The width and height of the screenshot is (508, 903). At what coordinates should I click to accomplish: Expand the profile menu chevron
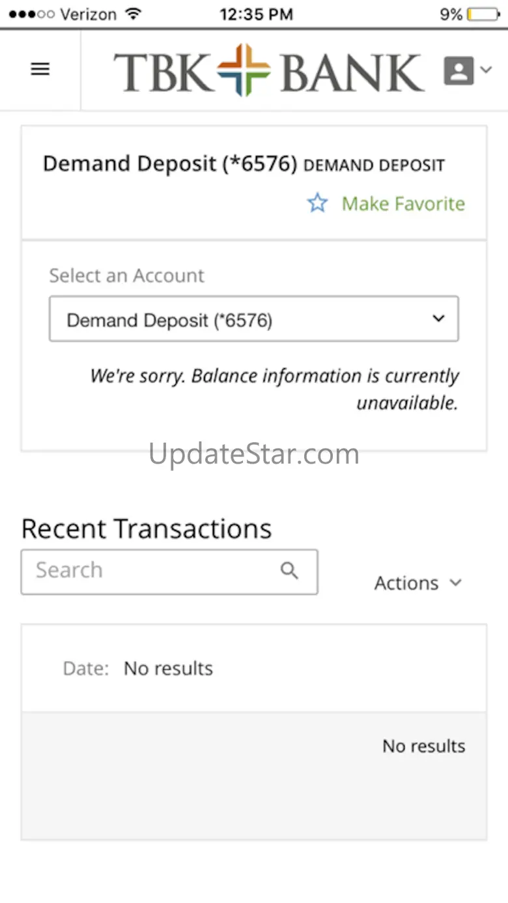(x=486, y=70)
